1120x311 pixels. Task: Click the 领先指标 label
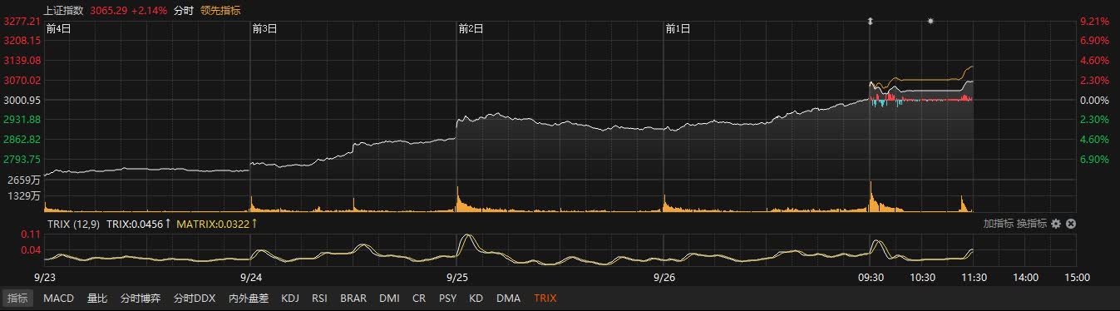pyautogui.click(x=221, y=10)
